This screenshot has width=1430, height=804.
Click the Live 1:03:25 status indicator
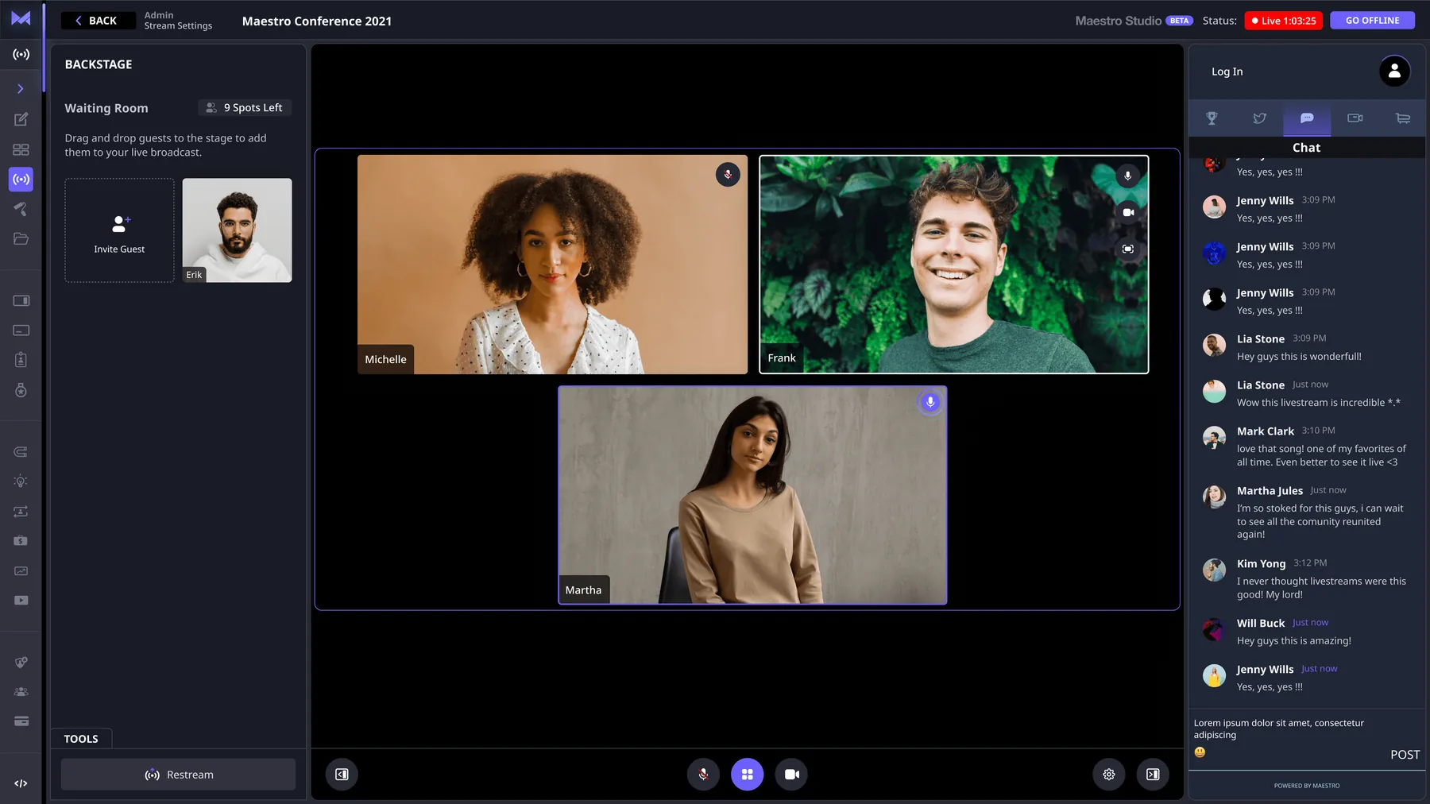[x=1283, y=21]
